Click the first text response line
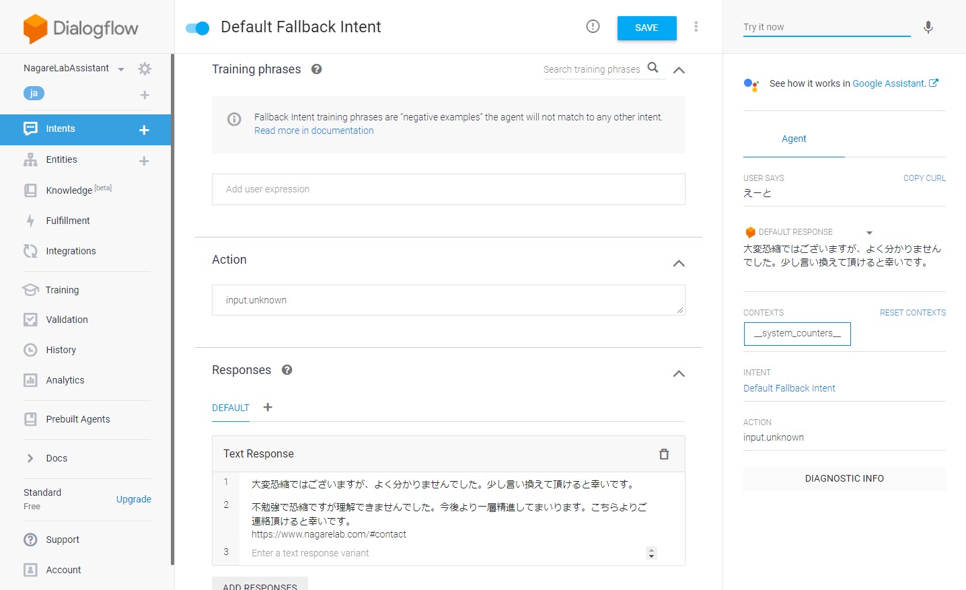966x590 pixels. (443, 484)
